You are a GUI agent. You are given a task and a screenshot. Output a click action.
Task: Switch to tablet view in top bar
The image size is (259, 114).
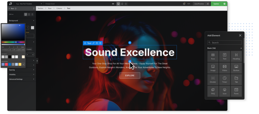(122, 4)
